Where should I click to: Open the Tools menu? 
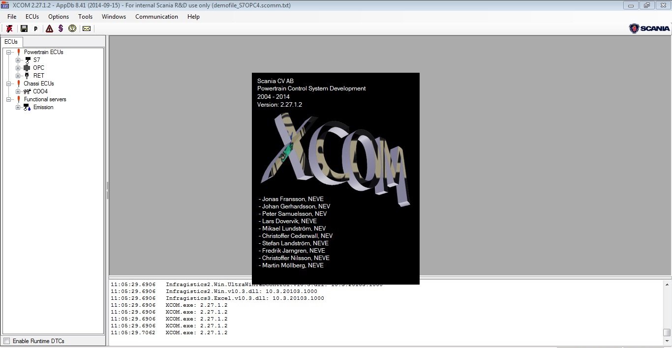(x=85, y=17)
